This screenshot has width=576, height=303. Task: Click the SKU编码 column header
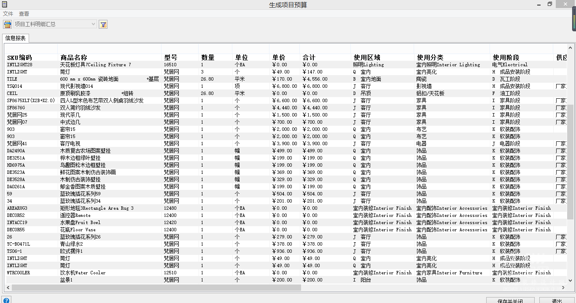point(19,57)
